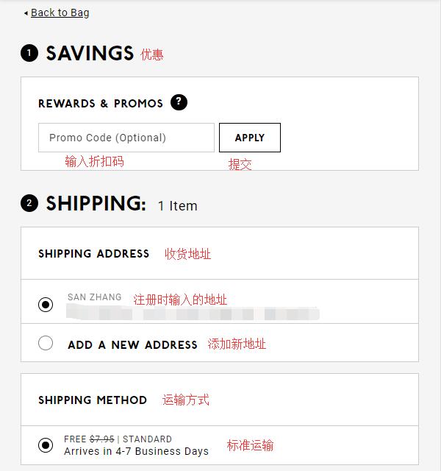
Task: Click the step 1 number badge
Action: 29,54
